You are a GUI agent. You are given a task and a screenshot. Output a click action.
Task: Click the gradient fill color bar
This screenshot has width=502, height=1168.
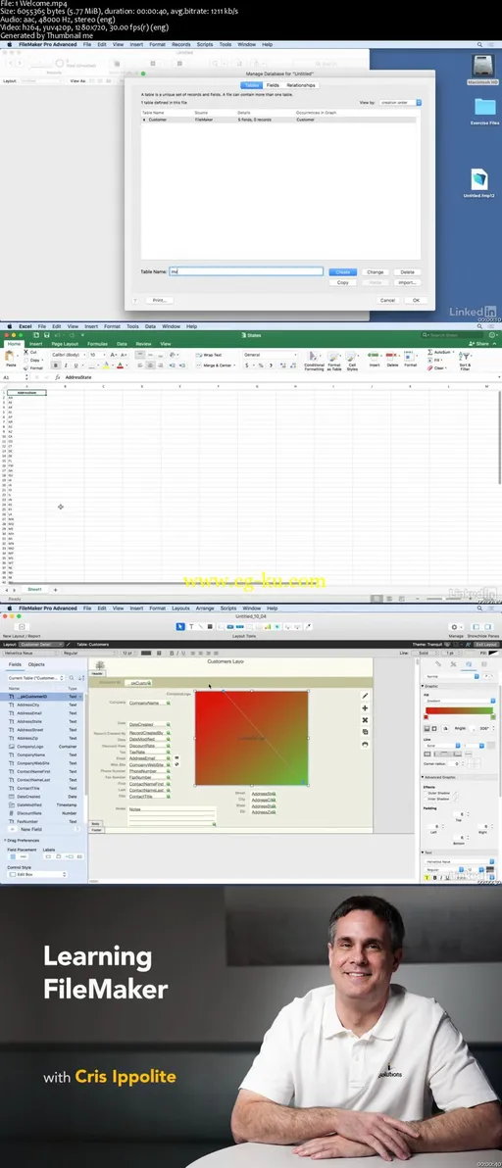coord(459,709)
